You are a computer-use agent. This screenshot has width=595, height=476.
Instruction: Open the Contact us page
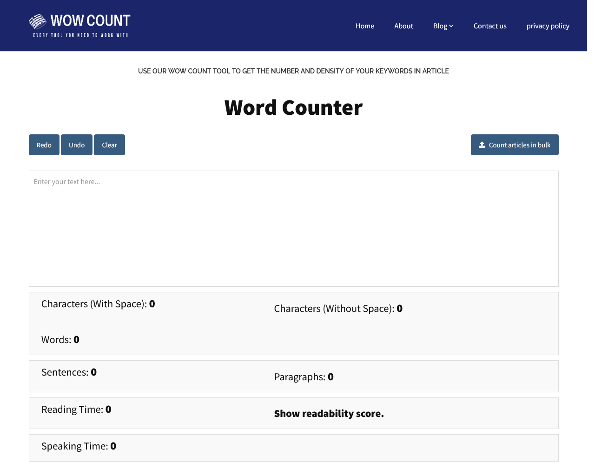point(490,26)
